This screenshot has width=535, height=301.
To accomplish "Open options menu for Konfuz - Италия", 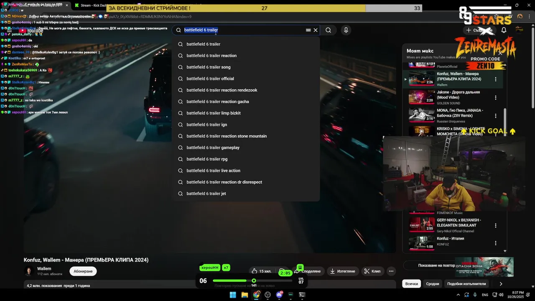I will [x=496, y=243].
